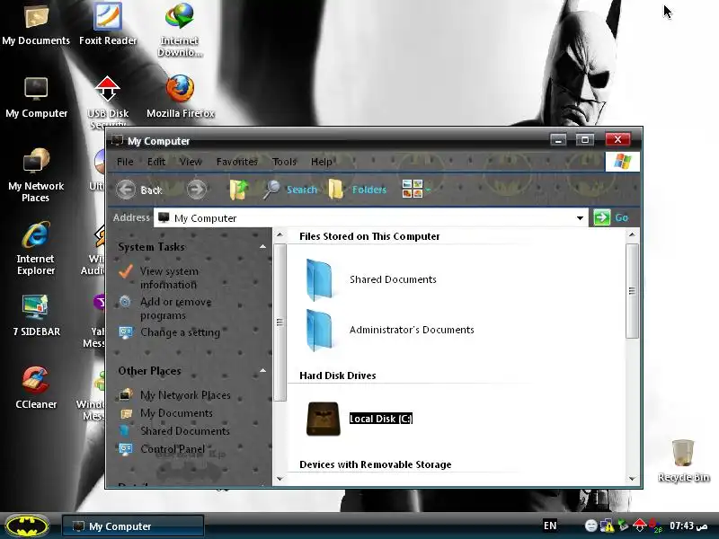This screenshot has height=539, width=719.
Task: Click View system information link
Action: (x=169, y=278)
